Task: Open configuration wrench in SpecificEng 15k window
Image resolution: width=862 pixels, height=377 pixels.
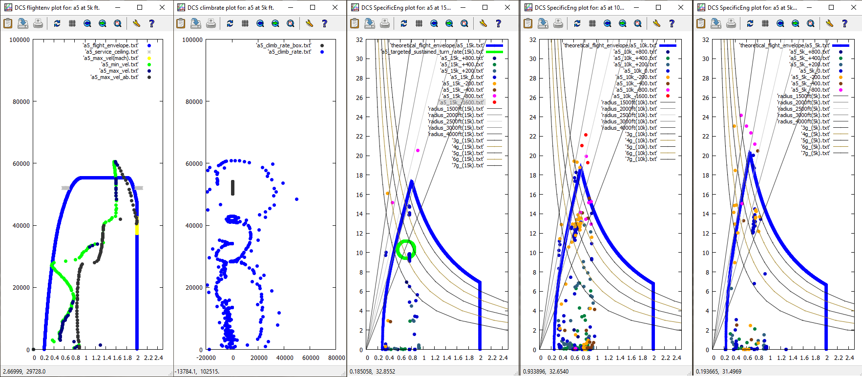Action: (483, 23)
